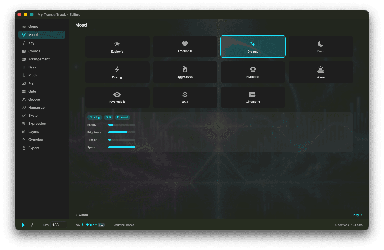The width and height of the screenshot is (384, 250).
Task: Go to the Arrangement section label
Action: [x=39, y=59]
